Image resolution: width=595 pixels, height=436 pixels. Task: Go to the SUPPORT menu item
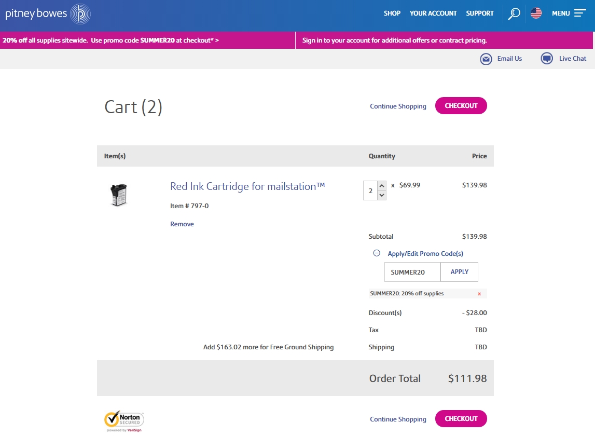[480, 13]
